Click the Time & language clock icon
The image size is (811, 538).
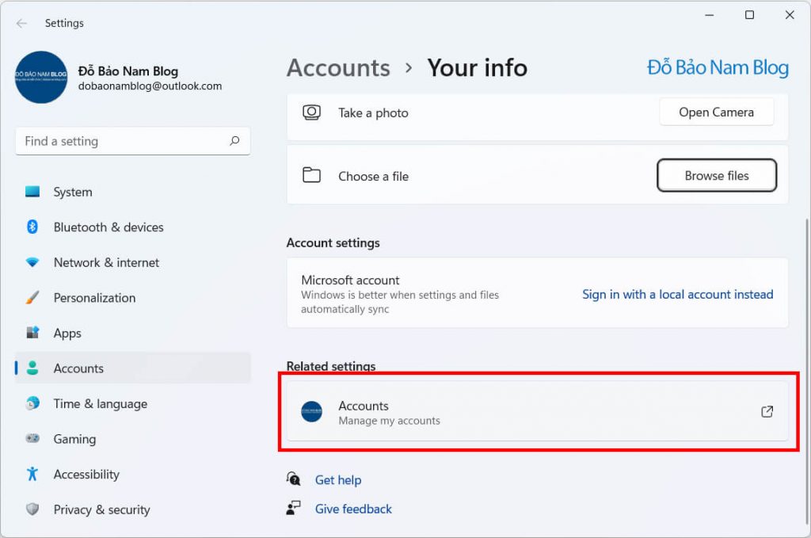tap(32, 403)
